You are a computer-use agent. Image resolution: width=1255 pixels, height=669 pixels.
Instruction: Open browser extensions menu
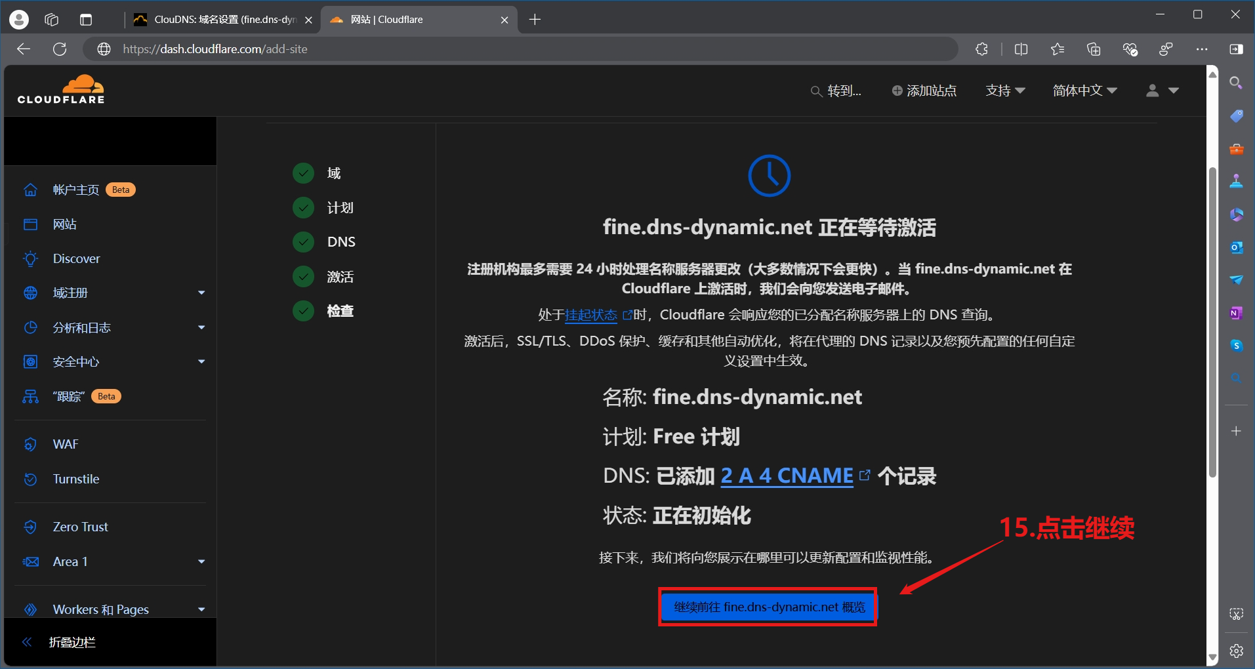pyautogui.click(x=982, y=49)
